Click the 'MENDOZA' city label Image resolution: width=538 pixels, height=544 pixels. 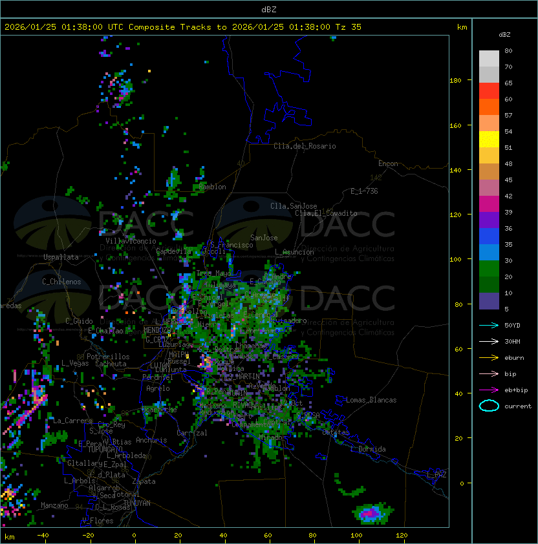click(157, 330)
